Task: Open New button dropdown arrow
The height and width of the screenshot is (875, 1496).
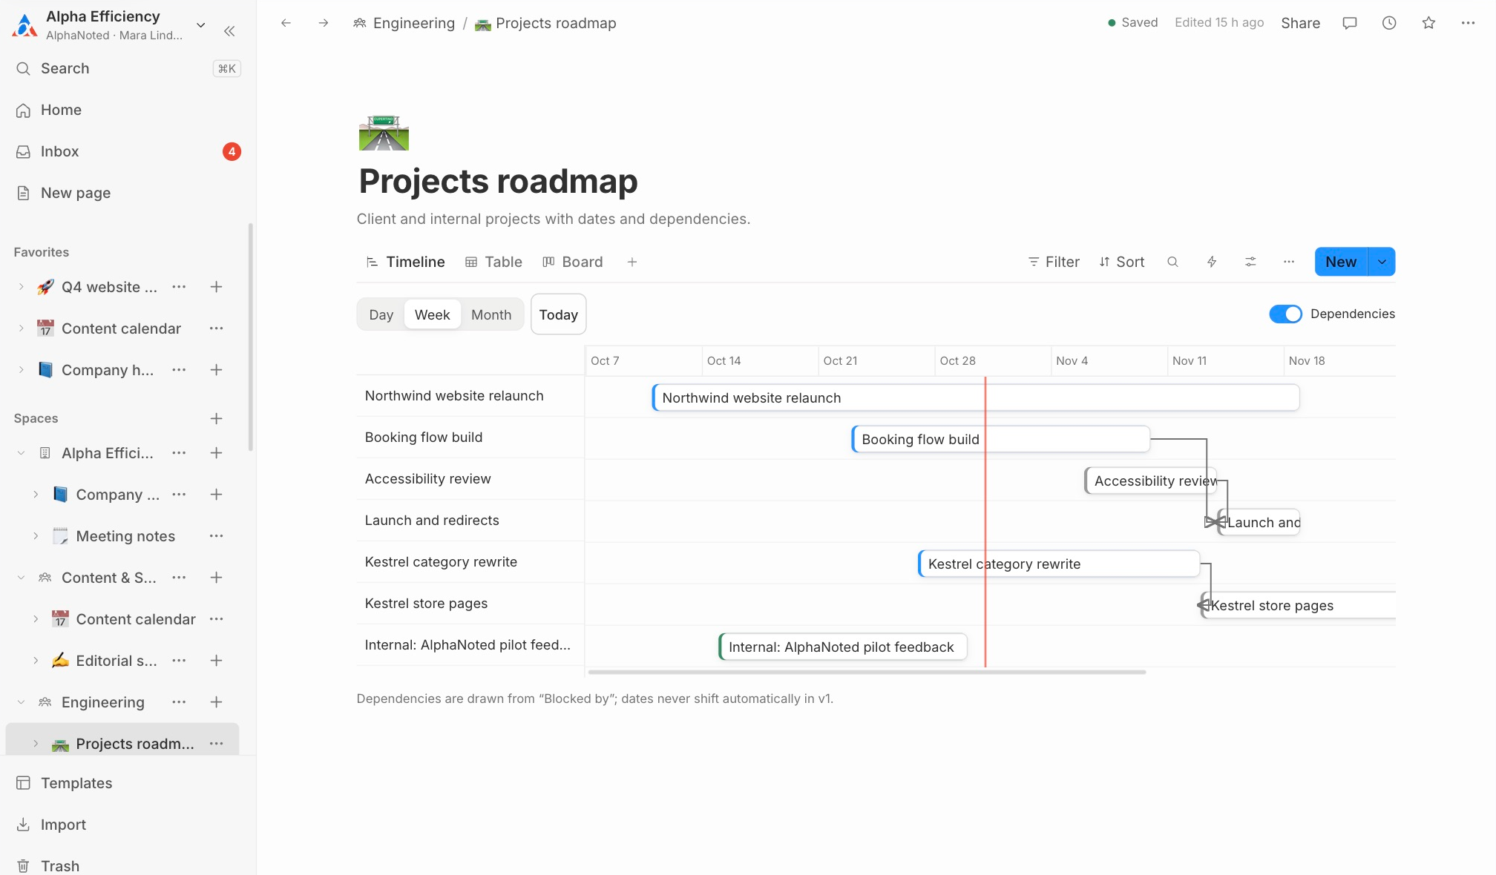Action: click(1382, 262)
